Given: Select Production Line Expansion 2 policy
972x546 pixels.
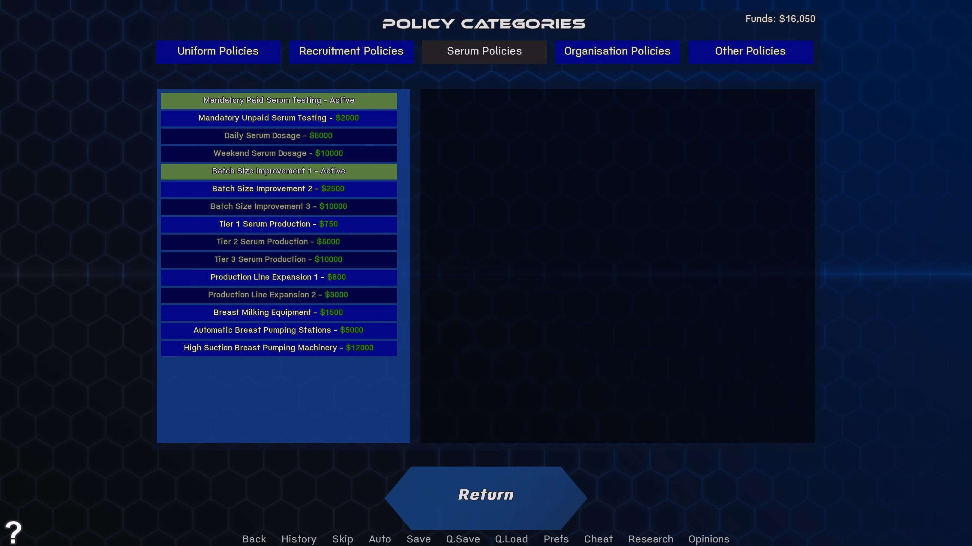Looking at the screenshot, I should [279, 295].
